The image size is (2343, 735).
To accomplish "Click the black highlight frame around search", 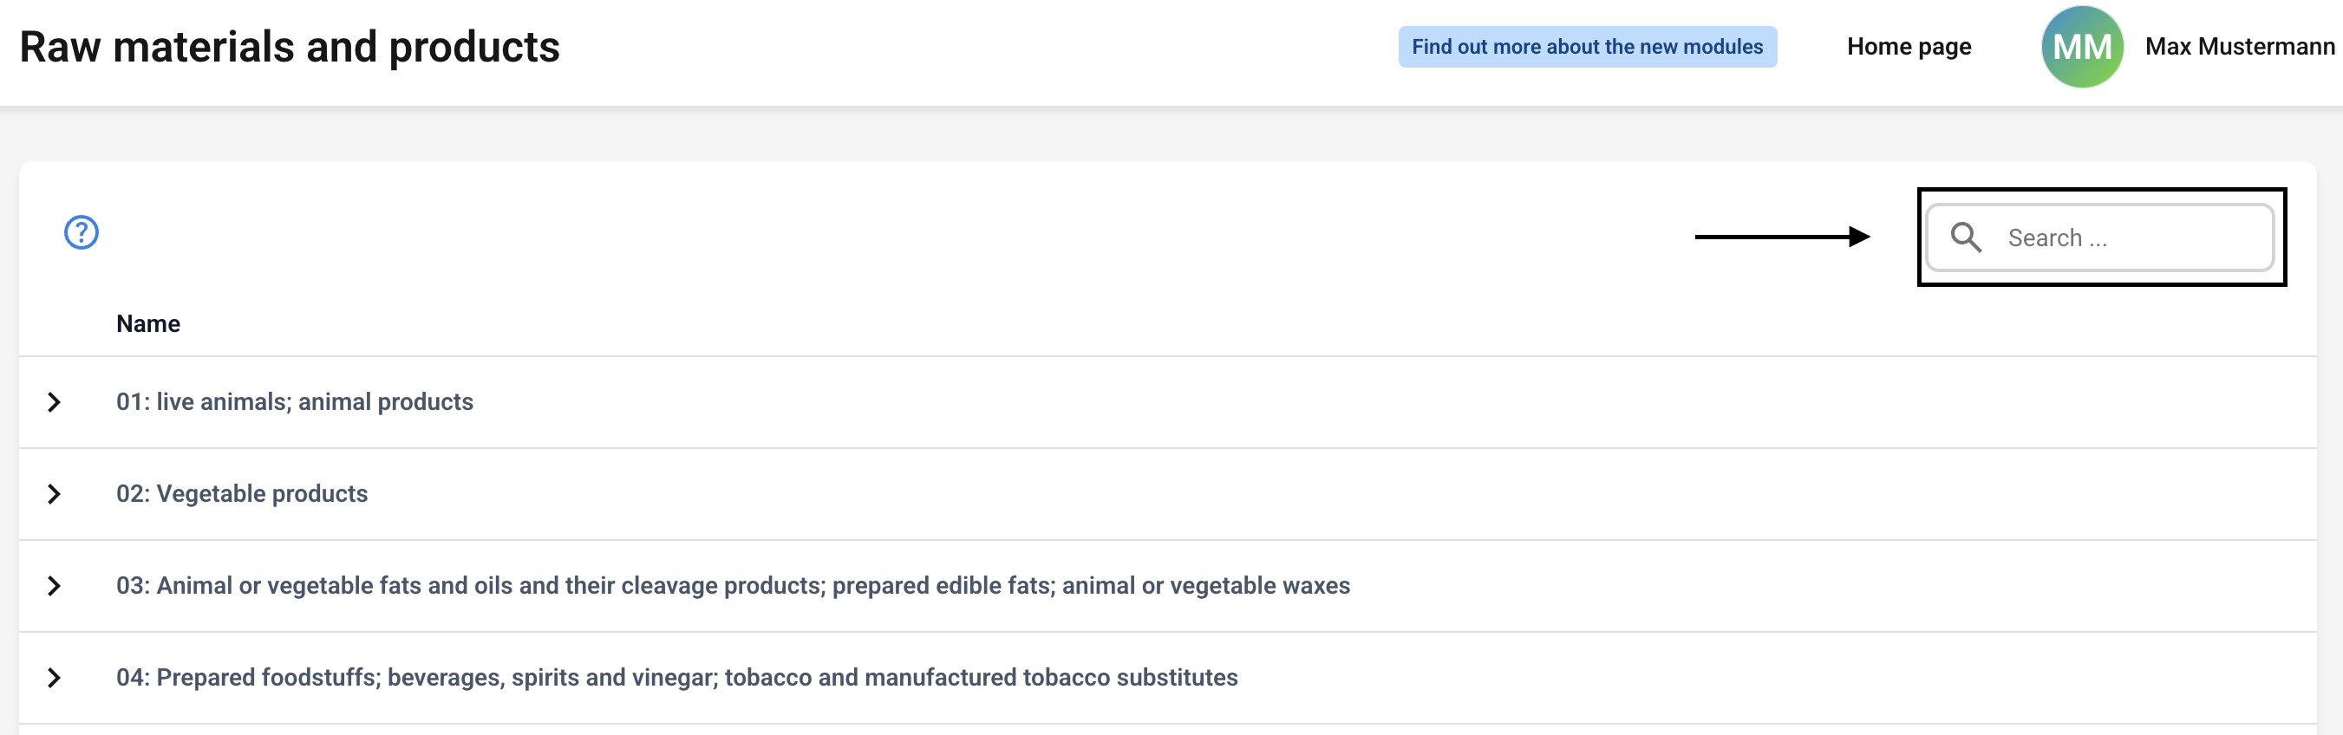I will click(2102, 191).
